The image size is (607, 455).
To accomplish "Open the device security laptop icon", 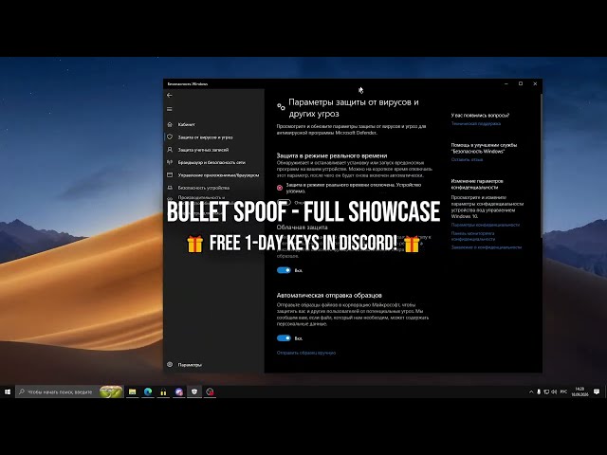I will pyautogui.click(x=170, y=188).
